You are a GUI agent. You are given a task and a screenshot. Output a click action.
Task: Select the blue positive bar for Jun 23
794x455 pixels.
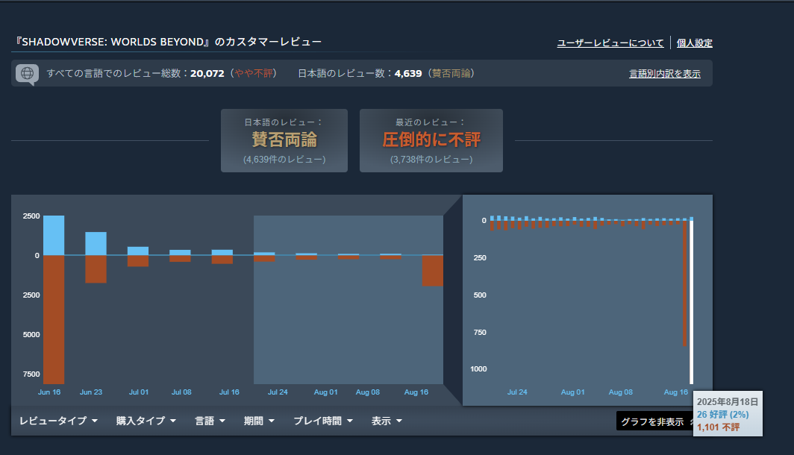point(96,244)
